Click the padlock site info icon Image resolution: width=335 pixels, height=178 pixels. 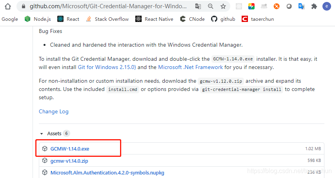click(x=24, y=6)
